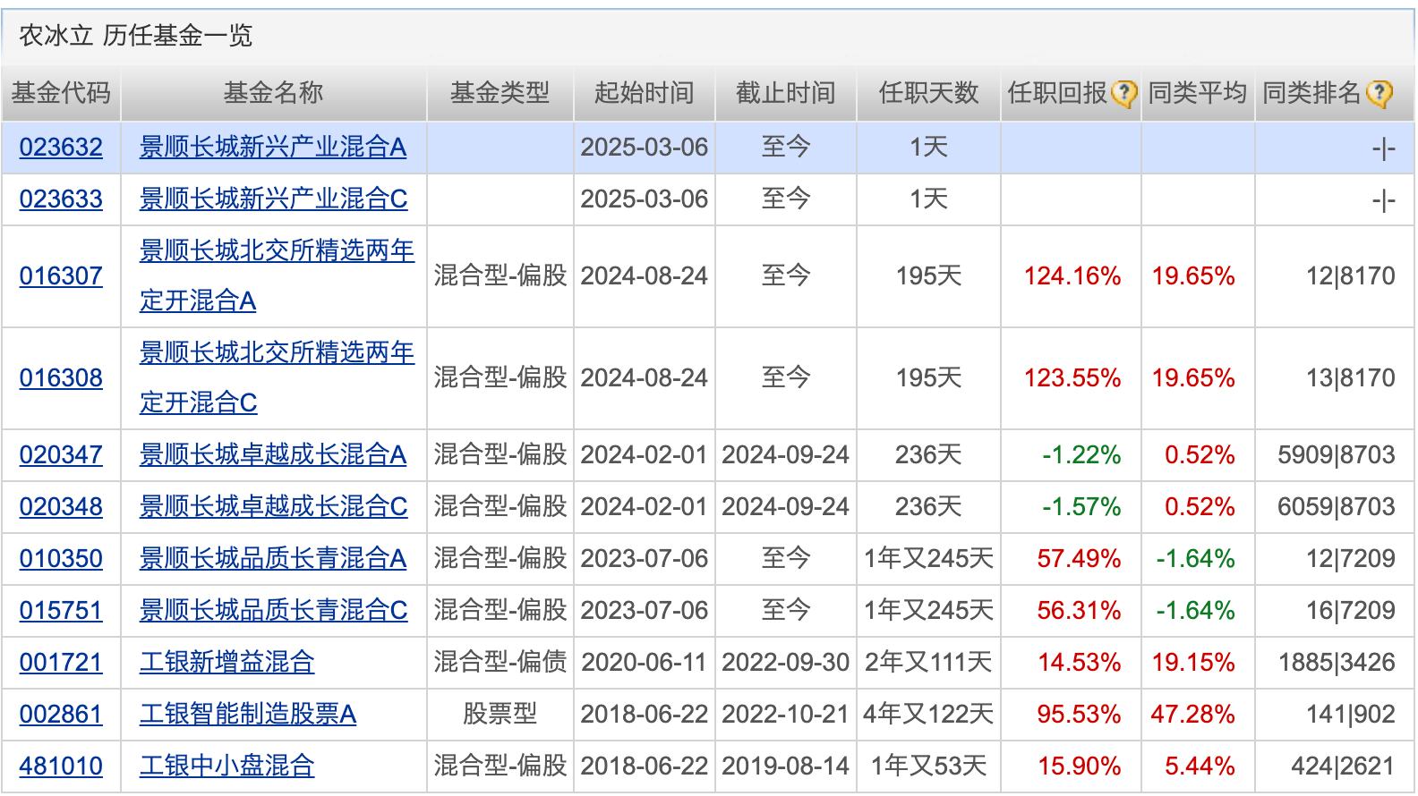Click the 2020-06-11 start date cell
This screenshot has width=1418, height=796.
click(644, 662)
